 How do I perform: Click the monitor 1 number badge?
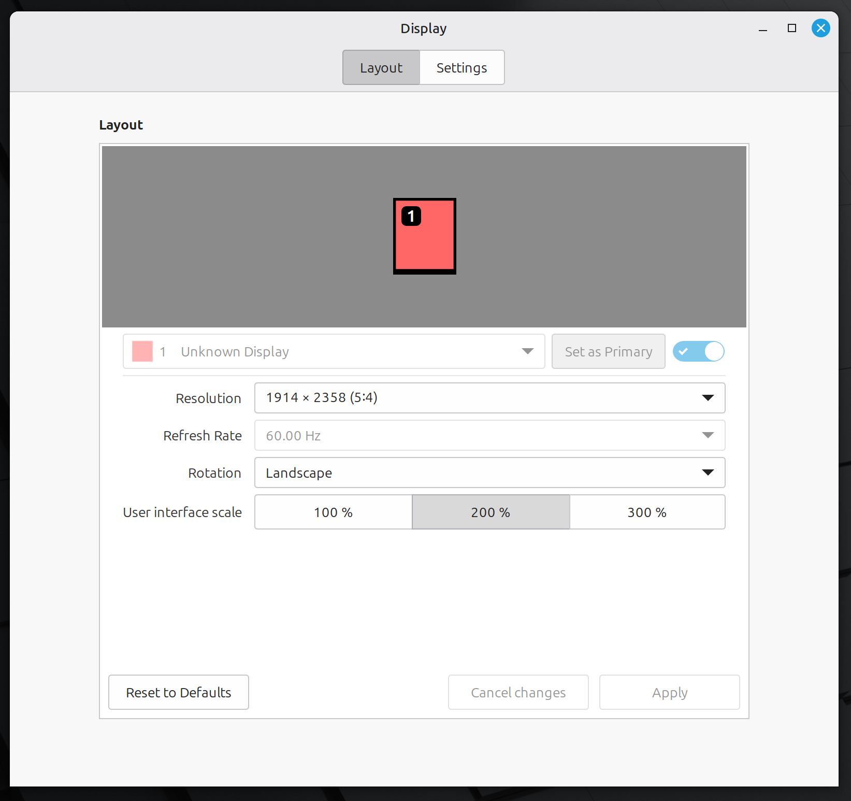[411, 216]
